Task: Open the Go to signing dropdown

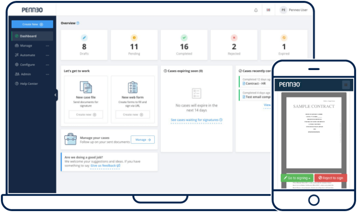Action: [297, 178]
